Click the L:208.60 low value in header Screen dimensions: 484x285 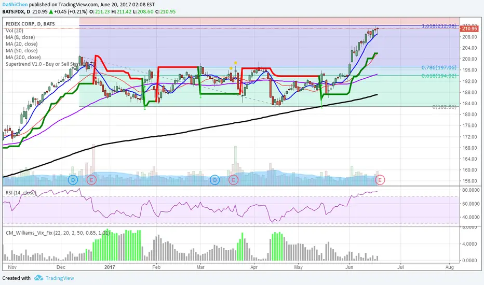tap(143, 12)
